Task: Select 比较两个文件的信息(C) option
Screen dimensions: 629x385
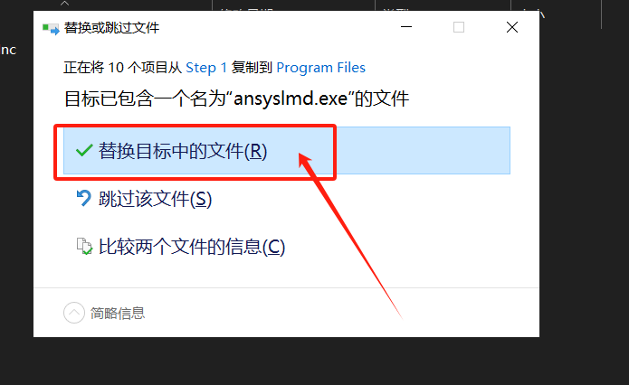Action: coord(192,247)
